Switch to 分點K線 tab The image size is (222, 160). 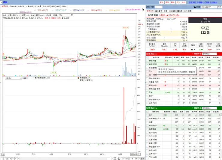pyautogui.click(x=21, y=6)
